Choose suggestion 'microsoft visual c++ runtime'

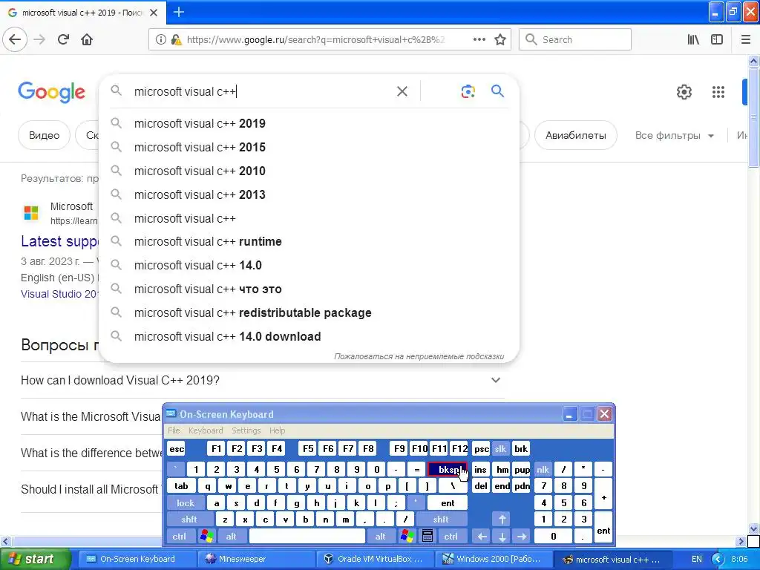click(x=309, y=242)
